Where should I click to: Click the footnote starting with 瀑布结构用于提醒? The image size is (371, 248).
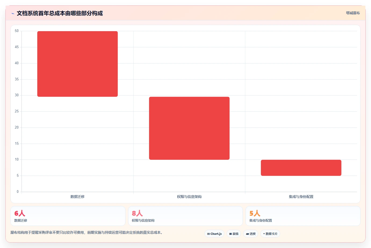pyautogui.click(x=87, y=232)
